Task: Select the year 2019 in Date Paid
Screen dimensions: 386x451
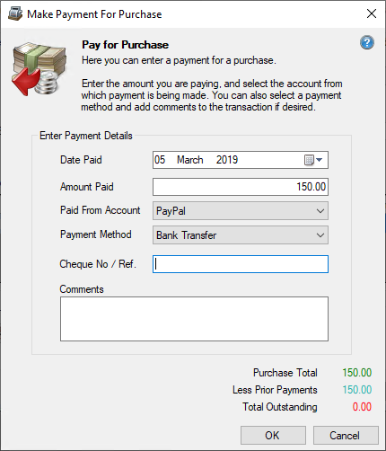Action: point(227,160)
